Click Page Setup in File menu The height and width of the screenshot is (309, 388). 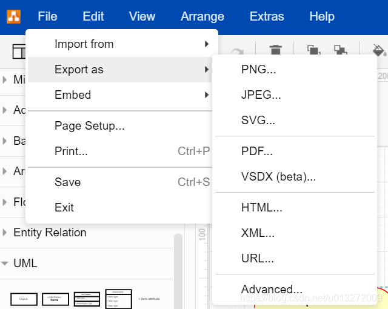pyautogui.click(x=90, y=127)
